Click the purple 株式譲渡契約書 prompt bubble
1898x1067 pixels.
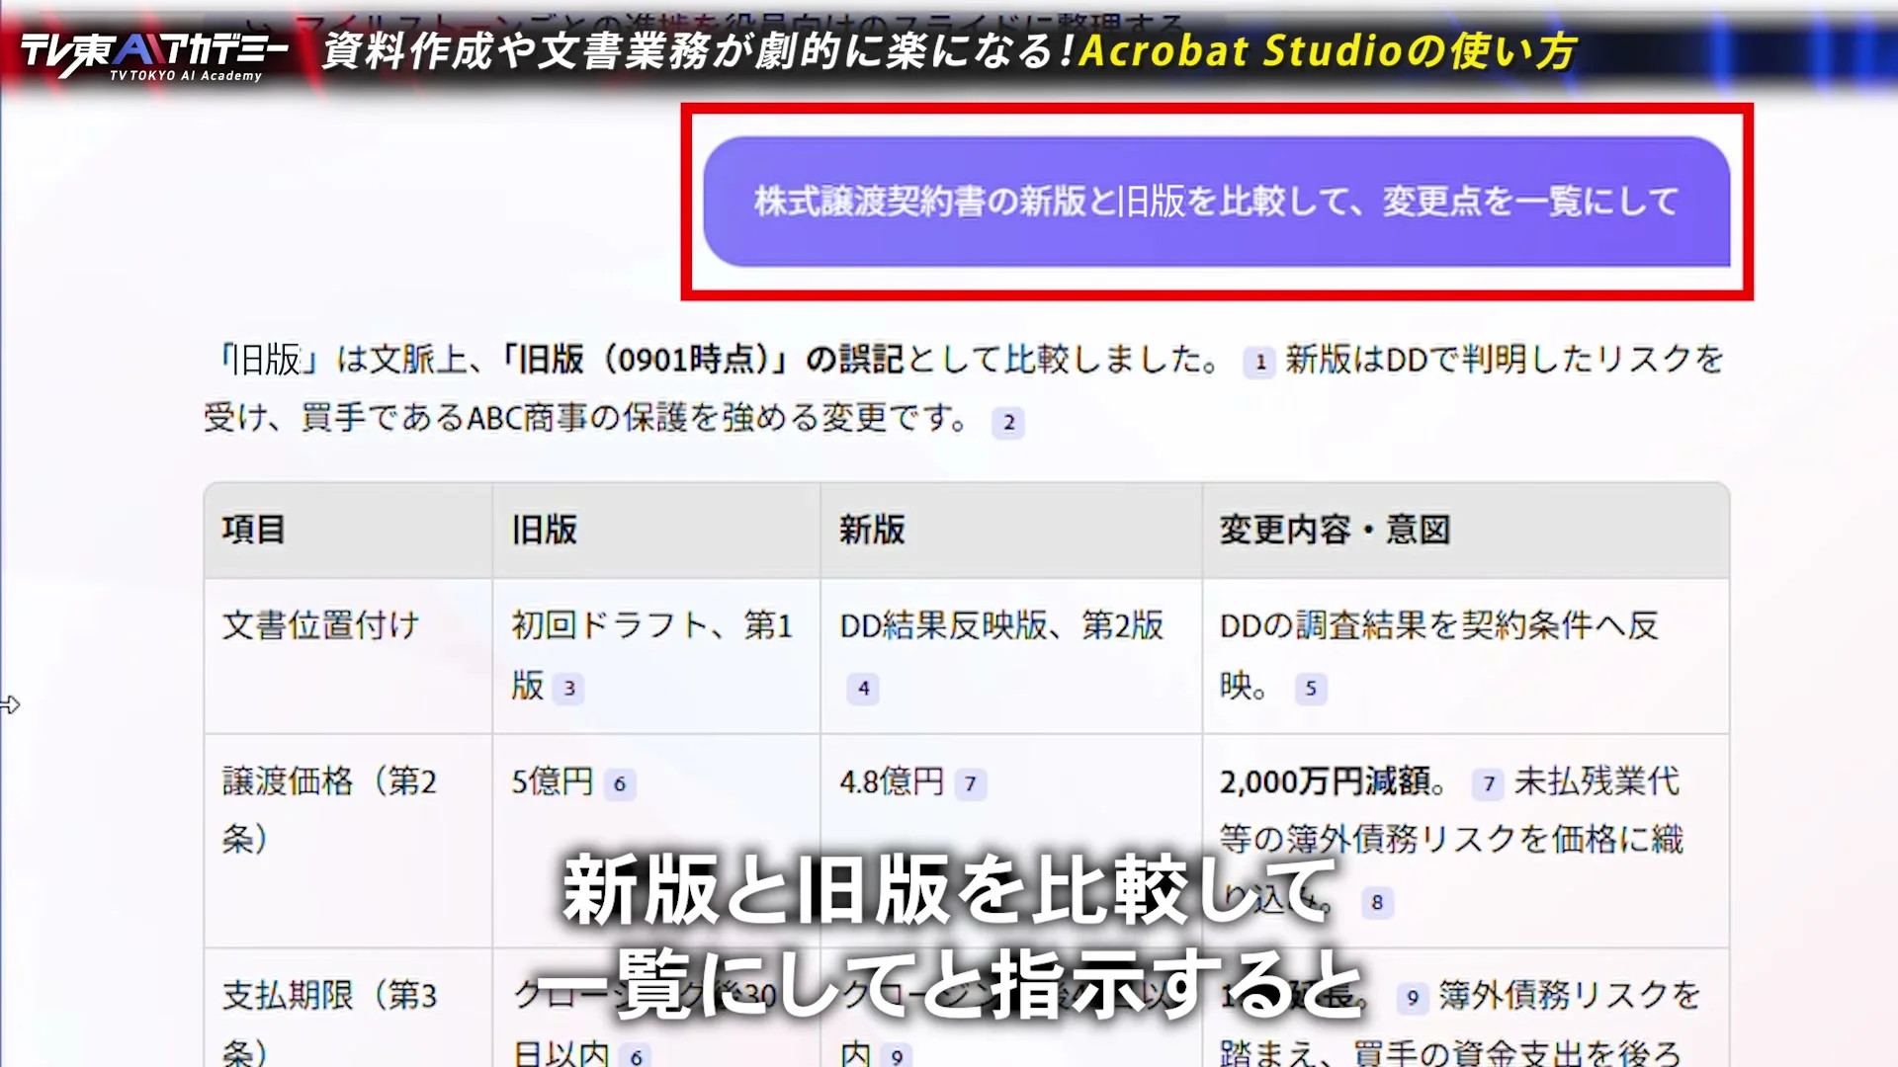1216,202
